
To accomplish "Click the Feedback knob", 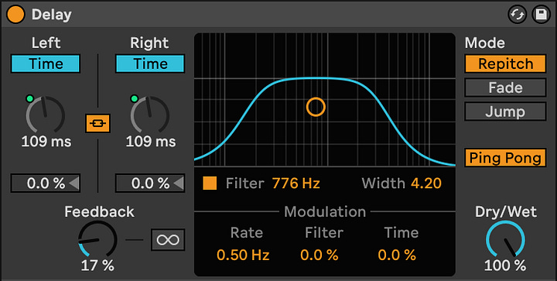I will pos(97,239).
